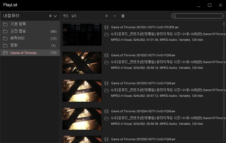226x143 pixels.
Task: Click the 영화 folder icon
Action: pyautogui.click(x=5, y=45)
